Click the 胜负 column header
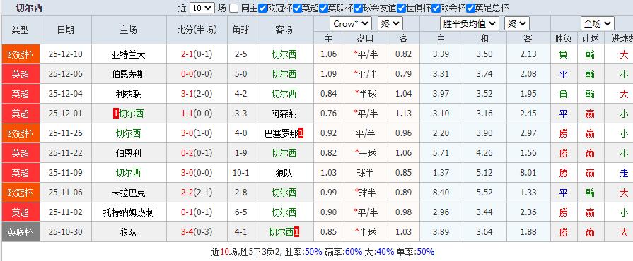This screenshot has width=633, height=261. [x=563, y=38]
